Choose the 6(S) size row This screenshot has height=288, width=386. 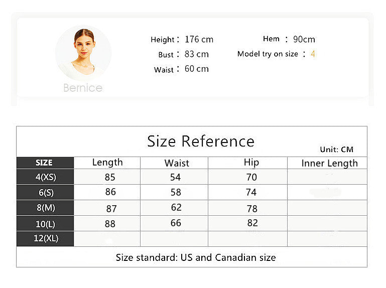45,192
